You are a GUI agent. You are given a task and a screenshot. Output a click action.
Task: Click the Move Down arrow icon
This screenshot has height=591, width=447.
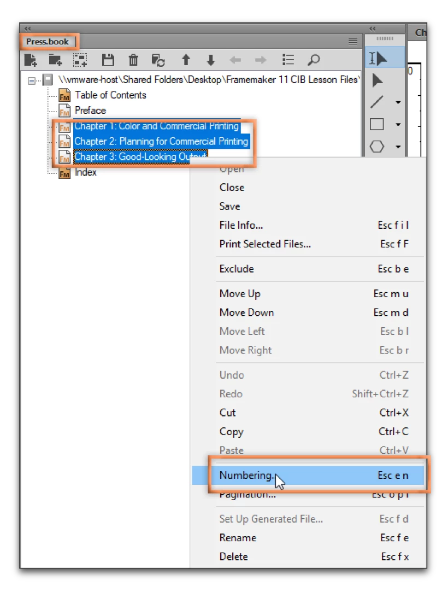(x=211, y=60)
